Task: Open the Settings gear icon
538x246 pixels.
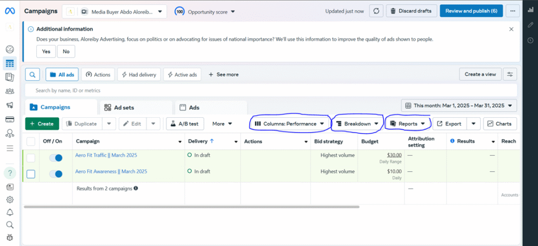Action: [10, 199]
